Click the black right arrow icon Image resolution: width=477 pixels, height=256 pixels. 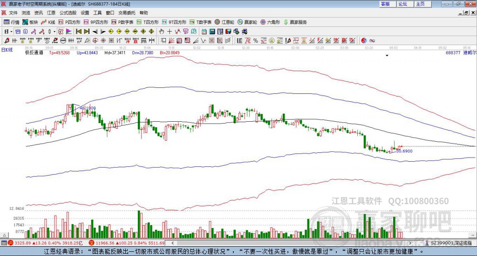pyautogui.click(x=103, y=32)
